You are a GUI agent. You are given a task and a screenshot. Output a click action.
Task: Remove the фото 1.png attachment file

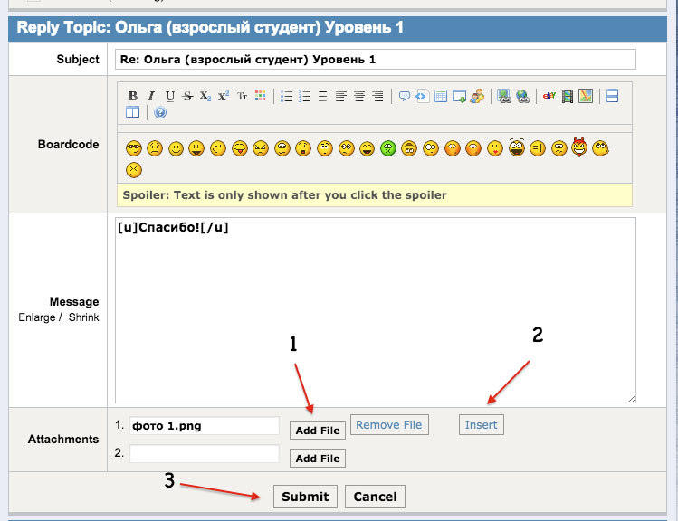(x=389, y=424)
